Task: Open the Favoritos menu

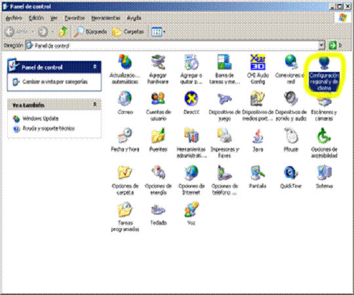Action: (x=75, y=18)
